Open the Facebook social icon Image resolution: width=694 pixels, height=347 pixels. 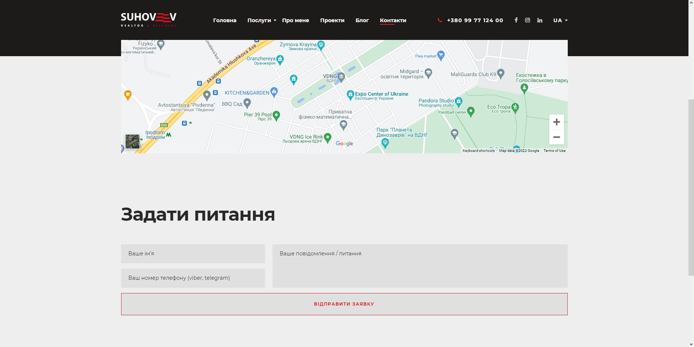coord(516,20)
